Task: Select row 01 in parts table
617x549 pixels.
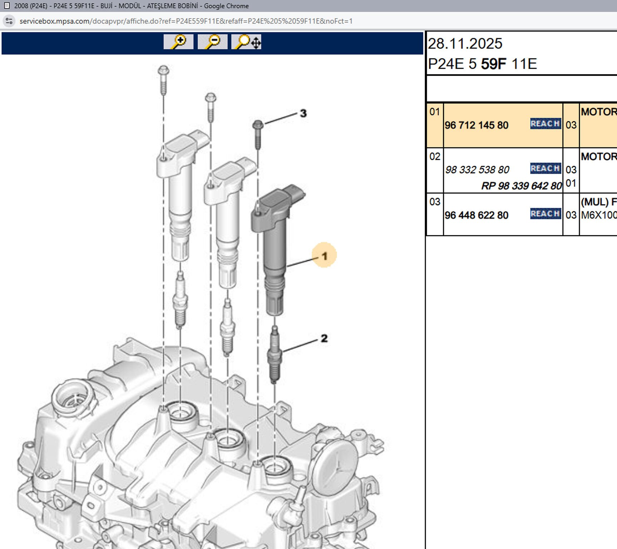Action: (435, 112)
